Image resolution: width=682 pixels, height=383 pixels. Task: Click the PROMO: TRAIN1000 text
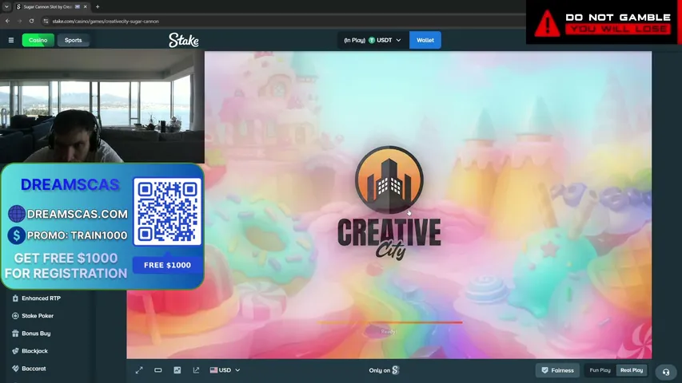pyautogui.click(x=77, y=235)
